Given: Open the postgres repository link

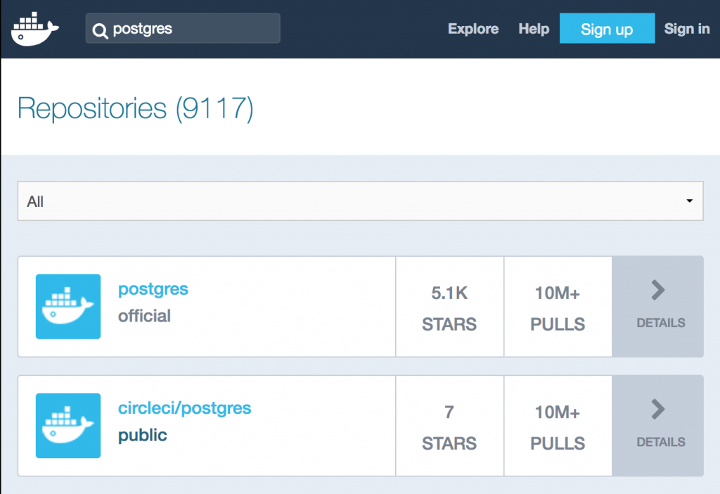Looking at the screenshot, I should [x=153, y=289].
